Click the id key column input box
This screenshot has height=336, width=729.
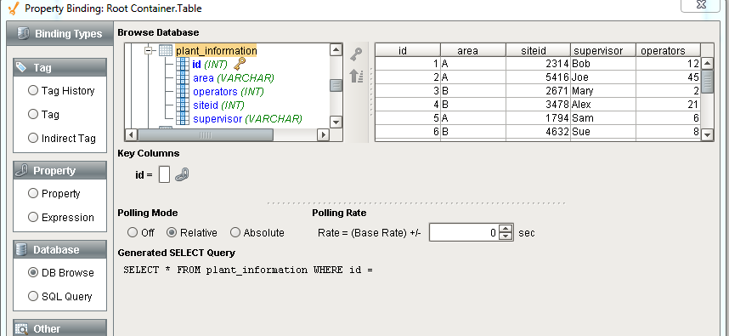point(164,175)
